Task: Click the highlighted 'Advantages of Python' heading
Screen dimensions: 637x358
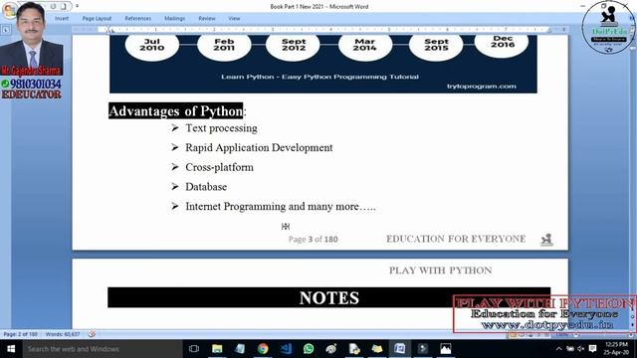Action: tap(175, 110)
